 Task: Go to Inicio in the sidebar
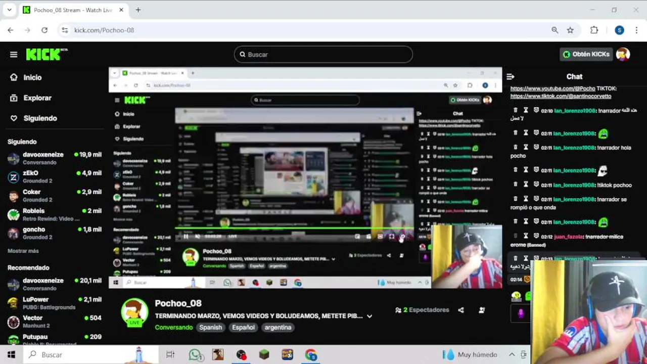click(x=32, y=77)
